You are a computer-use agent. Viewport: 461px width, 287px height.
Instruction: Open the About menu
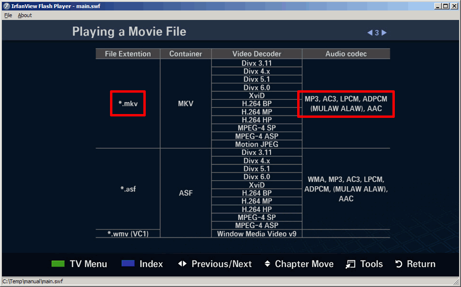pyautogui.click(x=25, y=15)
